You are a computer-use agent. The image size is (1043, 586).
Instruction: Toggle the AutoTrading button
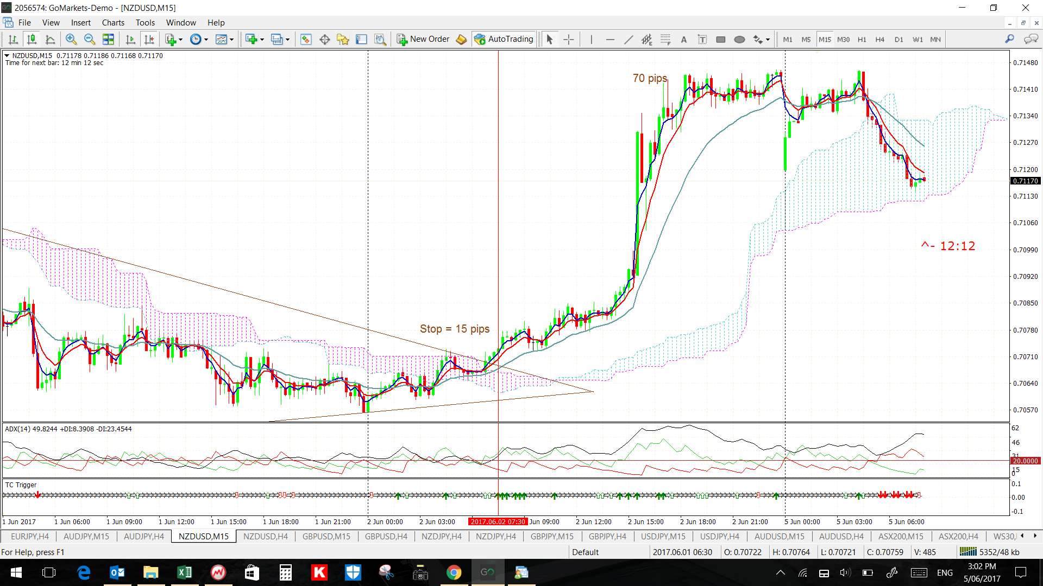pyautogui.click(x=504, y=39)
